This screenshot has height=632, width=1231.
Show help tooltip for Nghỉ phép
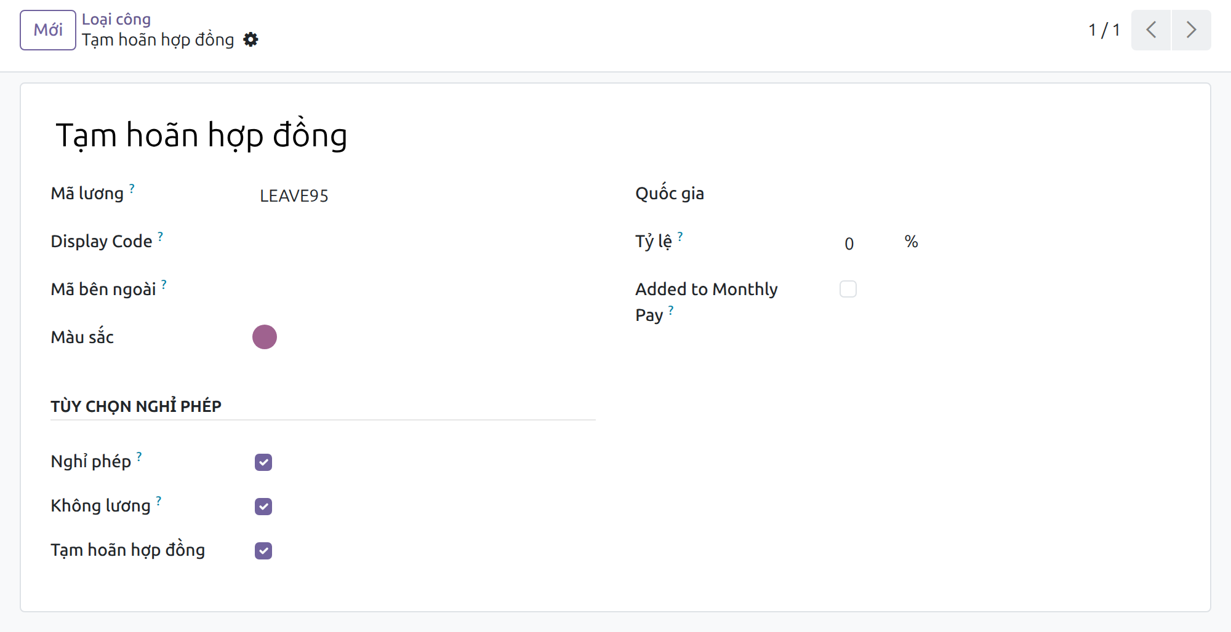coord(139,456)
